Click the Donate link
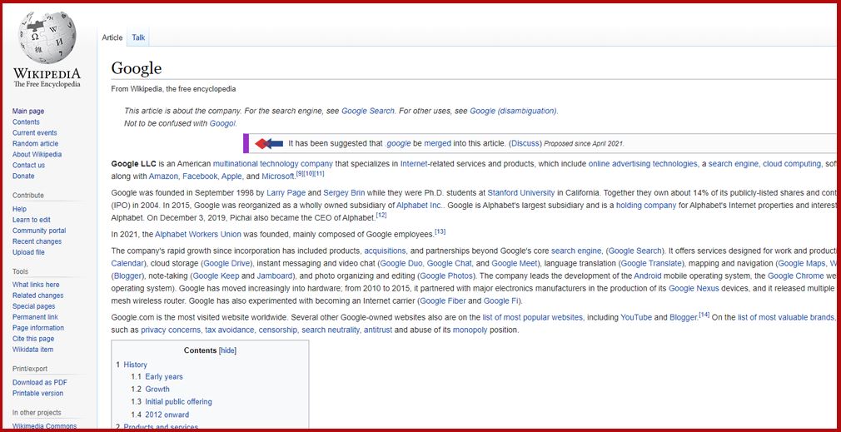This screenshot has height=432, width=841. tap(23, 176)
